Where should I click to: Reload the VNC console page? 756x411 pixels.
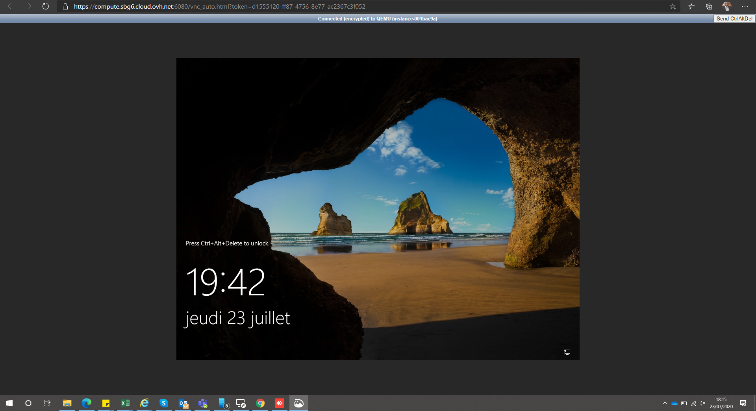[x=46, y=6]
